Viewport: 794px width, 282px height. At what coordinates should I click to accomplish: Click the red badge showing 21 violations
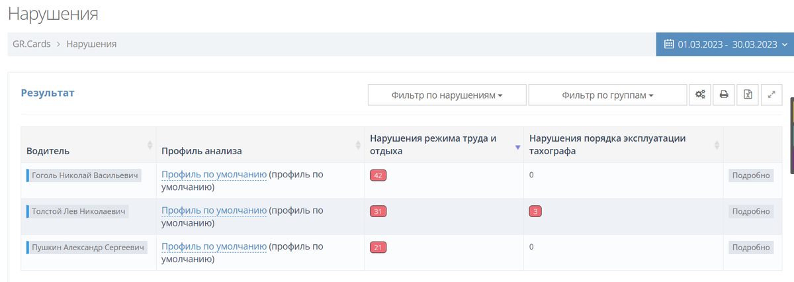pyautogui.click(x=378, y=247)
